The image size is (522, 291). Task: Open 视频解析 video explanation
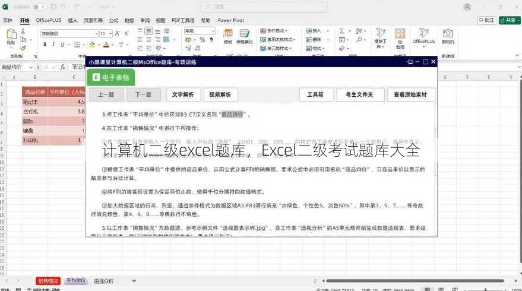220,95
